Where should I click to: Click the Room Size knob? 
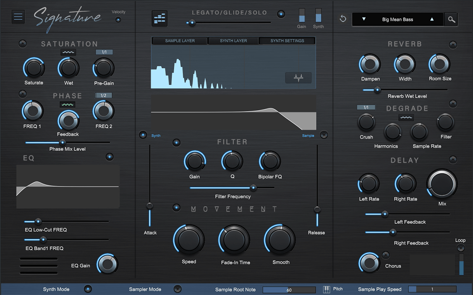pos(439,64)
